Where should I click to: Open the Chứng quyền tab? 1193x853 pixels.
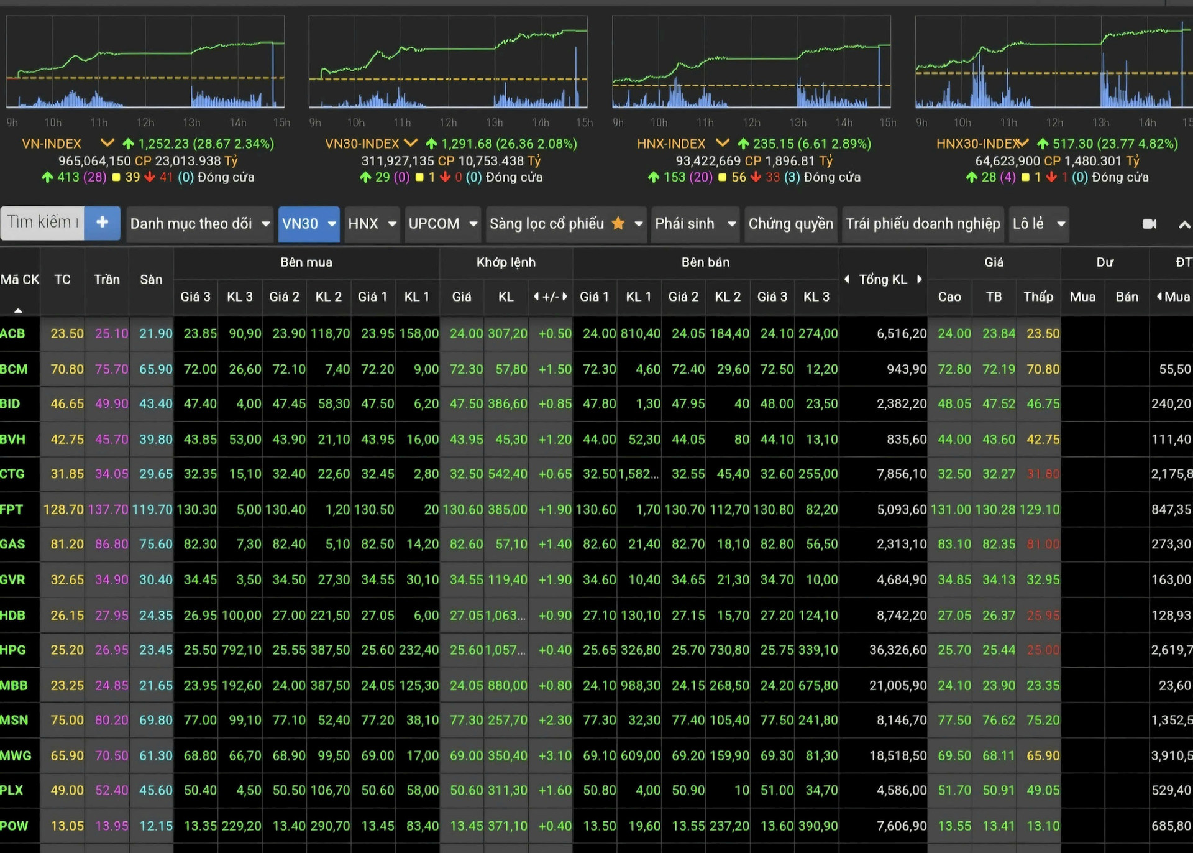(x=790, y=224)
